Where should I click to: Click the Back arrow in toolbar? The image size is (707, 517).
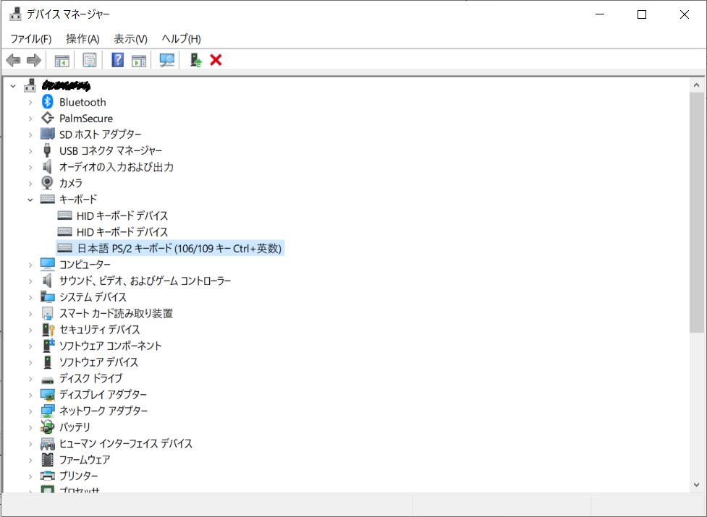click(x=13, y=60)
